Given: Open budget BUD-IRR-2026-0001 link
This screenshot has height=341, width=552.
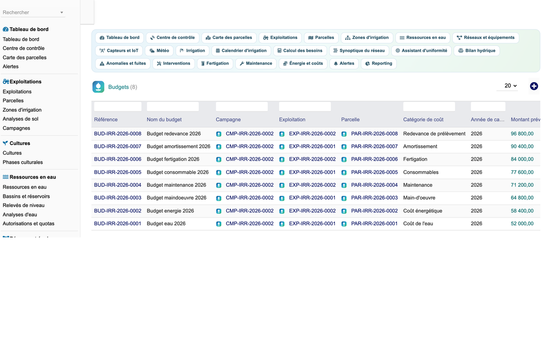Looking at the screenshot, I should (118, 224).
